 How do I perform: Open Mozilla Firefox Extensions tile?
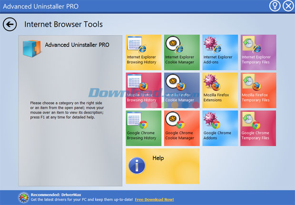click(x=220, y=91)
